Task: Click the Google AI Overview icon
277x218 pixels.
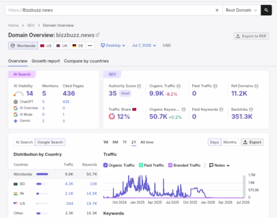Action: [16, 108]
